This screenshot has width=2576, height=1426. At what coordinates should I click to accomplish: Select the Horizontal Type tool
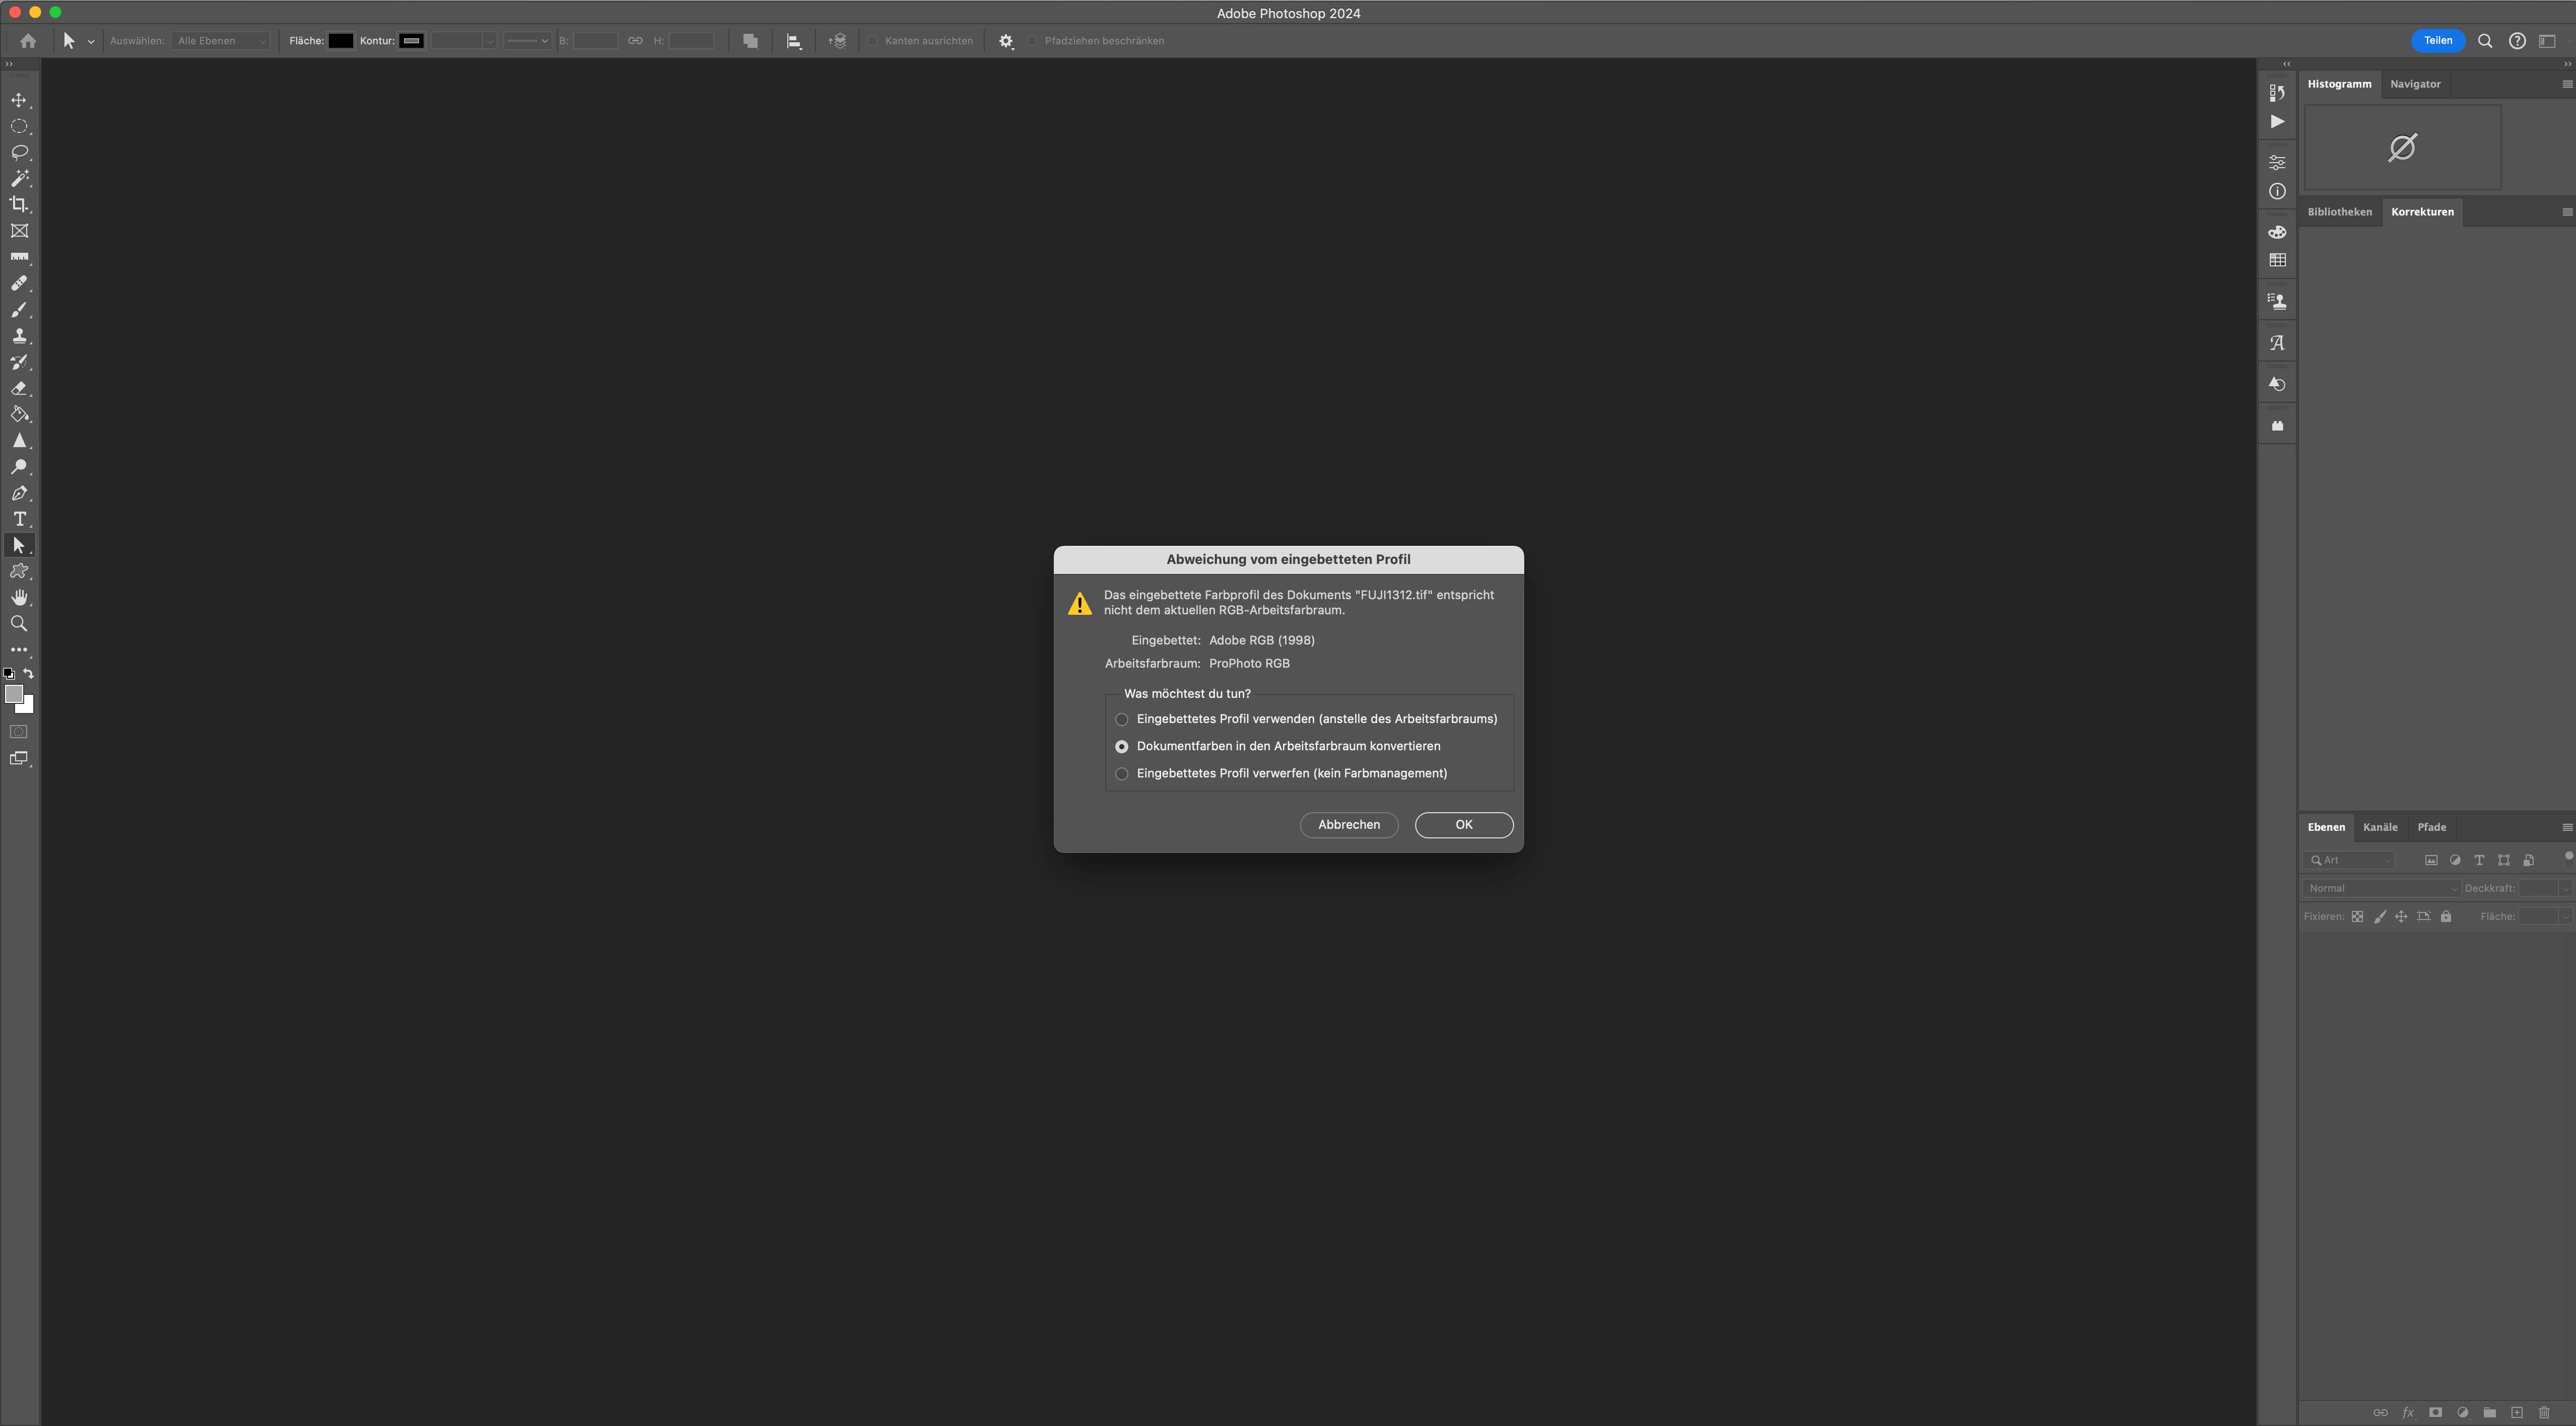tap(19, 520)
